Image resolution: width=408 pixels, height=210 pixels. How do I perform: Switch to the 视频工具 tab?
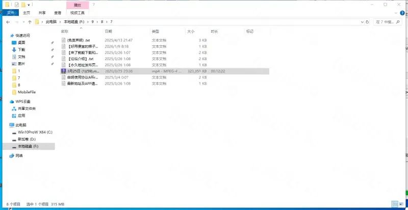(78, 12)
